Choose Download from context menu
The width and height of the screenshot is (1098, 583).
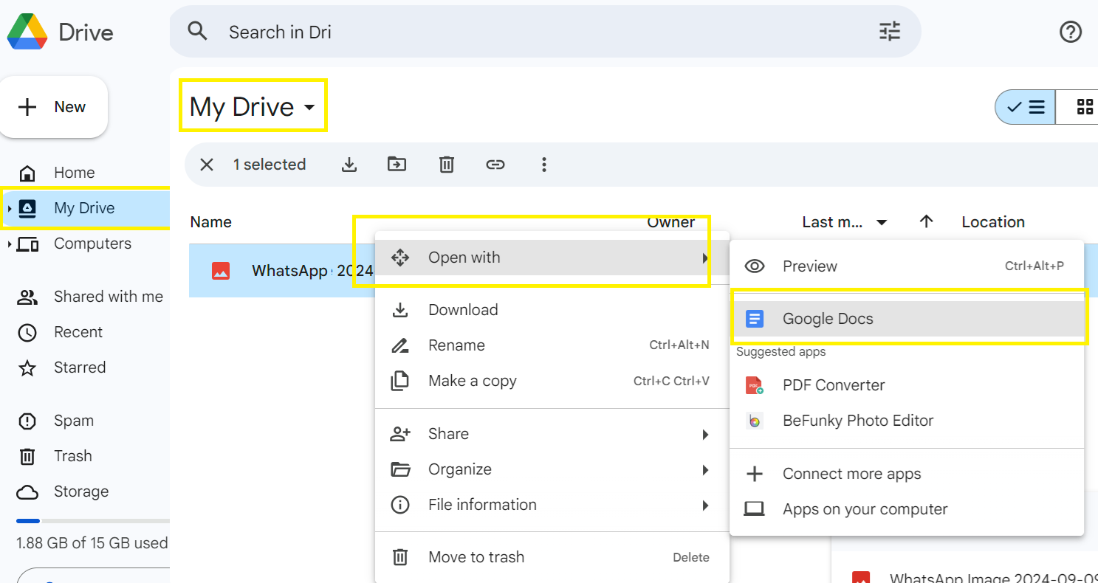point(552,310)
